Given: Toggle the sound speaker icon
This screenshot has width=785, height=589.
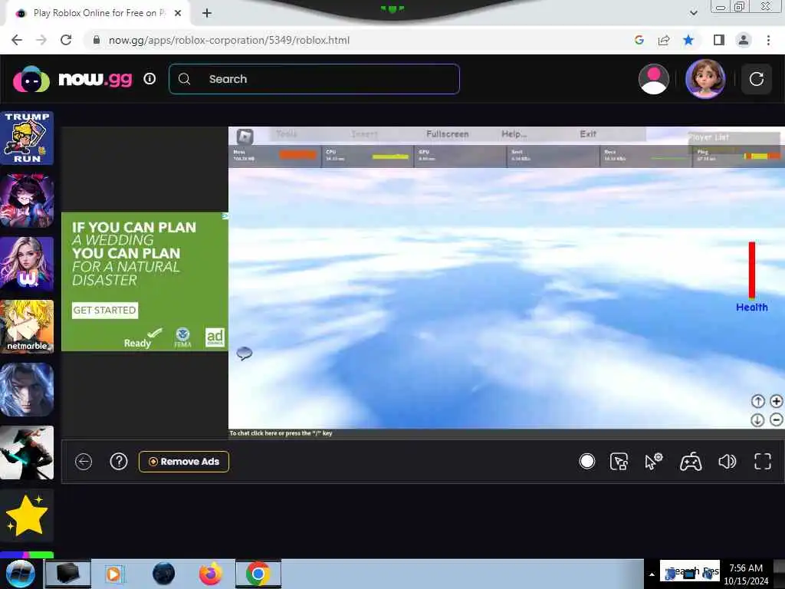Looking at the screenshot, I should click(727, 461).
